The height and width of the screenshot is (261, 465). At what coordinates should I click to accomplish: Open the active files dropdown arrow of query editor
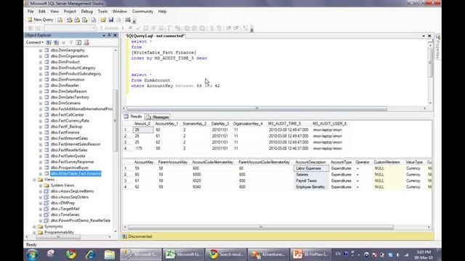[x=423, y=36]
